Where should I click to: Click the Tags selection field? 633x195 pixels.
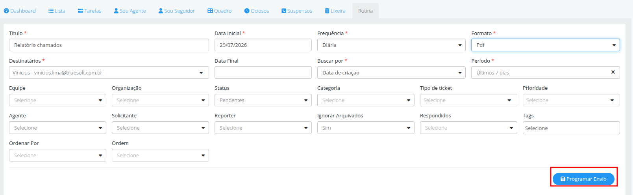[x=571, y=128]
